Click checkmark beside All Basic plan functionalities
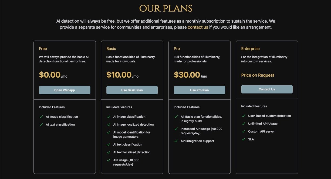The image size is (331, 179). [x=176, y=117]
